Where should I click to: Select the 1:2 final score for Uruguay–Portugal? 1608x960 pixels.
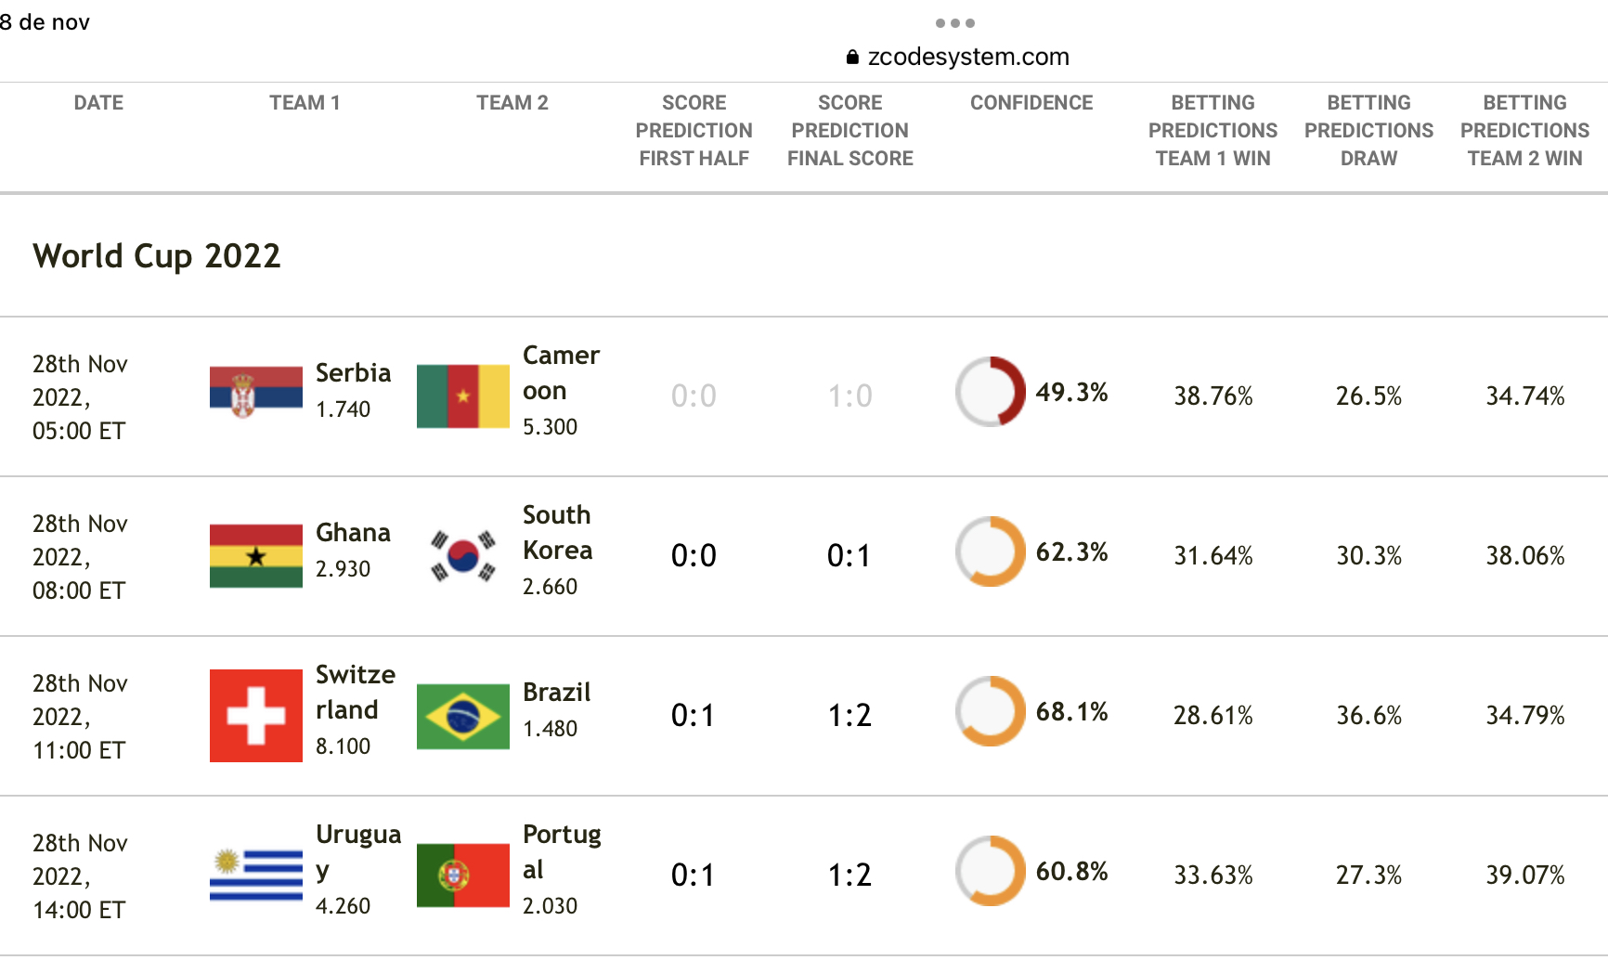tap(849, 875)
